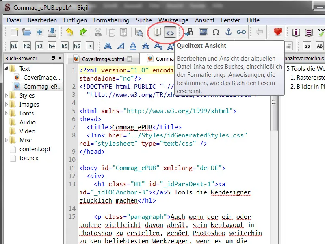This screenshot has width=325, height=244.
Task: Select content.opf in the book browser
Action: (35, 149)
